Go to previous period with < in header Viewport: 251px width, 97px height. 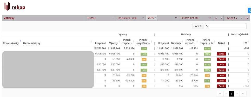pyautogui.click(x=221, y=18)
